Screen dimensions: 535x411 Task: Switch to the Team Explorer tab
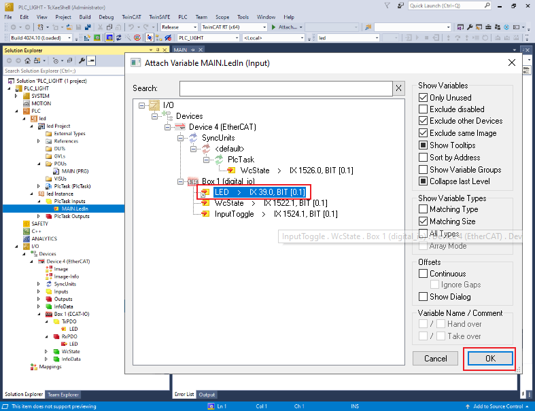[63, 395]
